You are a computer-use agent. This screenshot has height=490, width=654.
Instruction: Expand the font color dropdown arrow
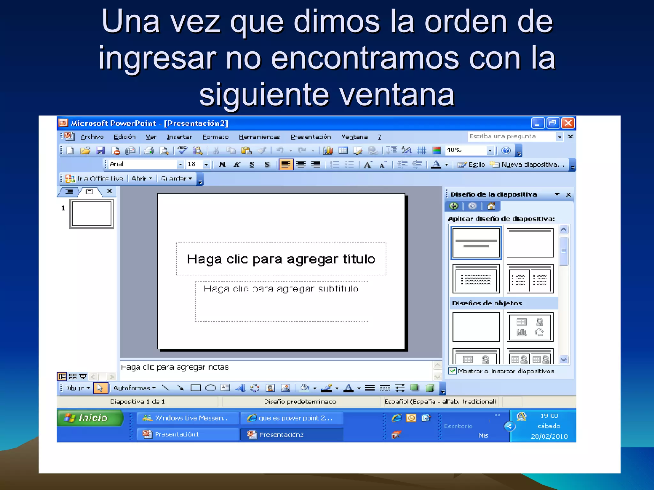[447, 165]
